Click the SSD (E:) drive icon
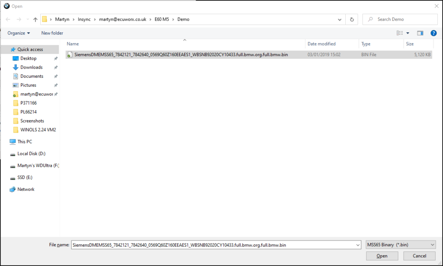443x266 pixels. click(x=13, y=178)
